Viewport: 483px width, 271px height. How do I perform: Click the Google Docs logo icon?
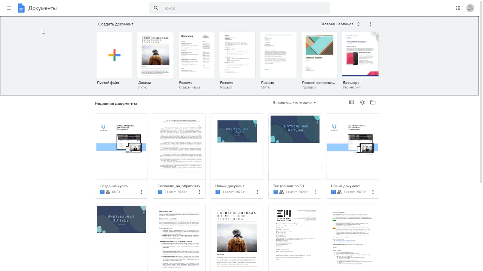pyautogui.click(x=21, y=8)
